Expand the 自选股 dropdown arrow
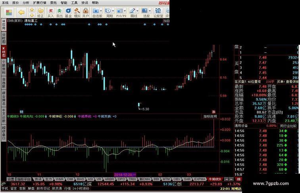Viewport: 300px width, 193px height. click(101, 11)
